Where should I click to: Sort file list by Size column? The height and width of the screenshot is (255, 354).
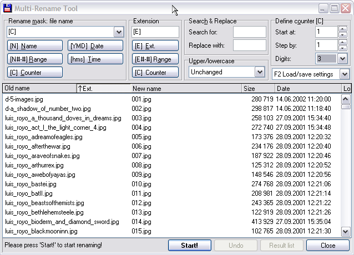(x=257, y=88)
